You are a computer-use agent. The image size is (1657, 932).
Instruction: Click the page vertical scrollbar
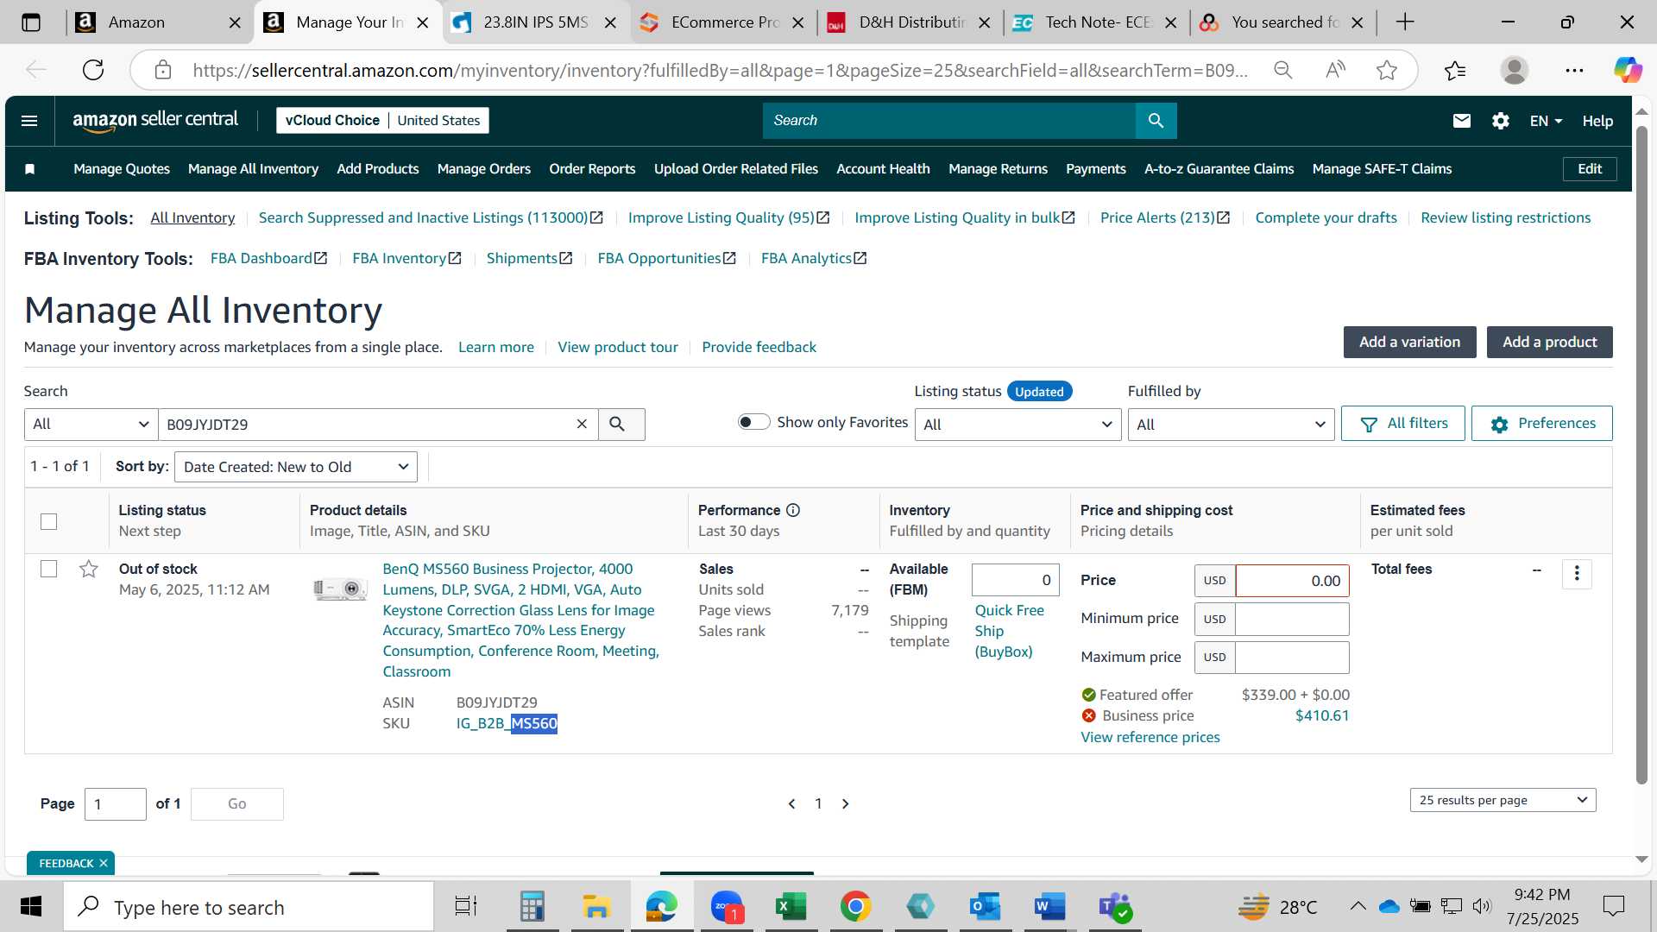1641,457
